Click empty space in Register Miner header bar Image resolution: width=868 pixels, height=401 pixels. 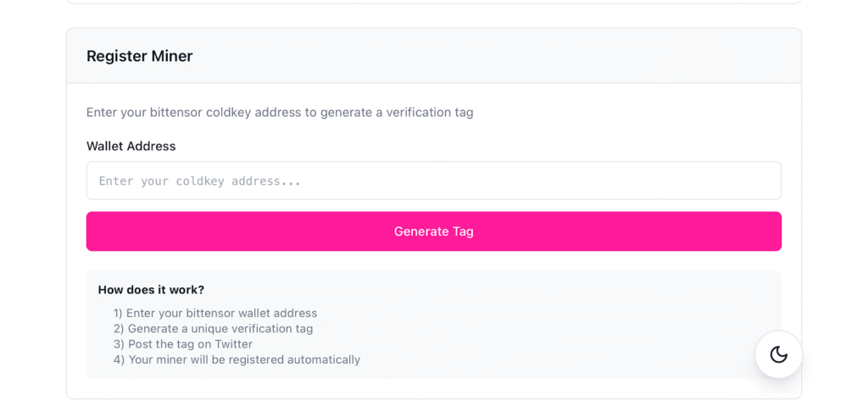tap(509, 56)
